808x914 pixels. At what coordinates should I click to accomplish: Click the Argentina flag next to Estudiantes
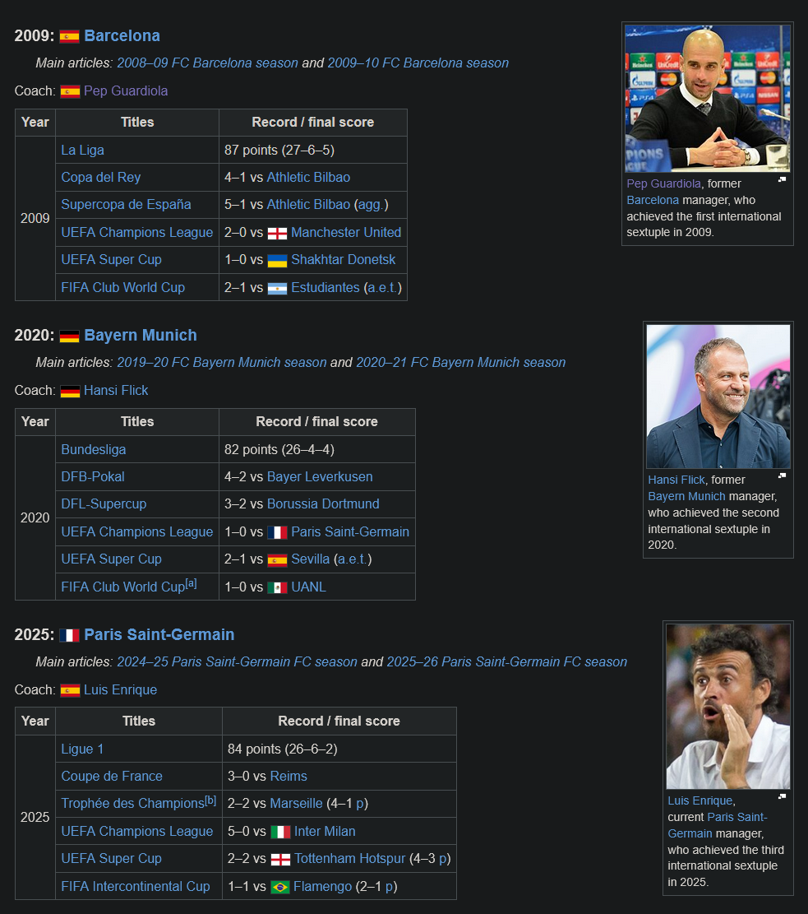click(x=277, y=289)
